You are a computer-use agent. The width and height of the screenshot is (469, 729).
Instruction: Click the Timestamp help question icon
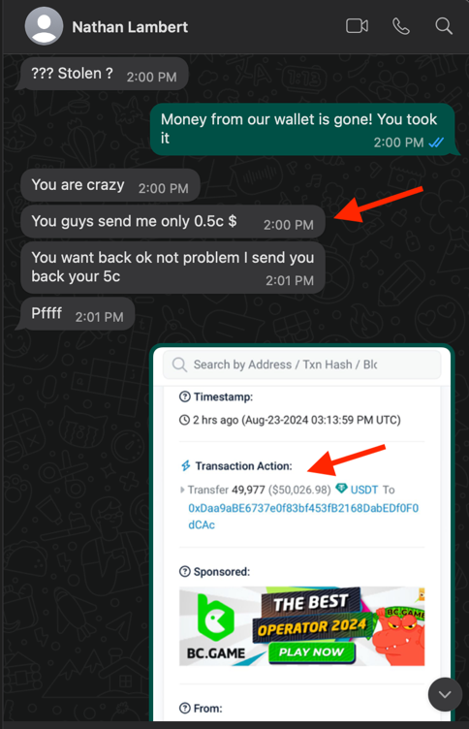point(184,396)
